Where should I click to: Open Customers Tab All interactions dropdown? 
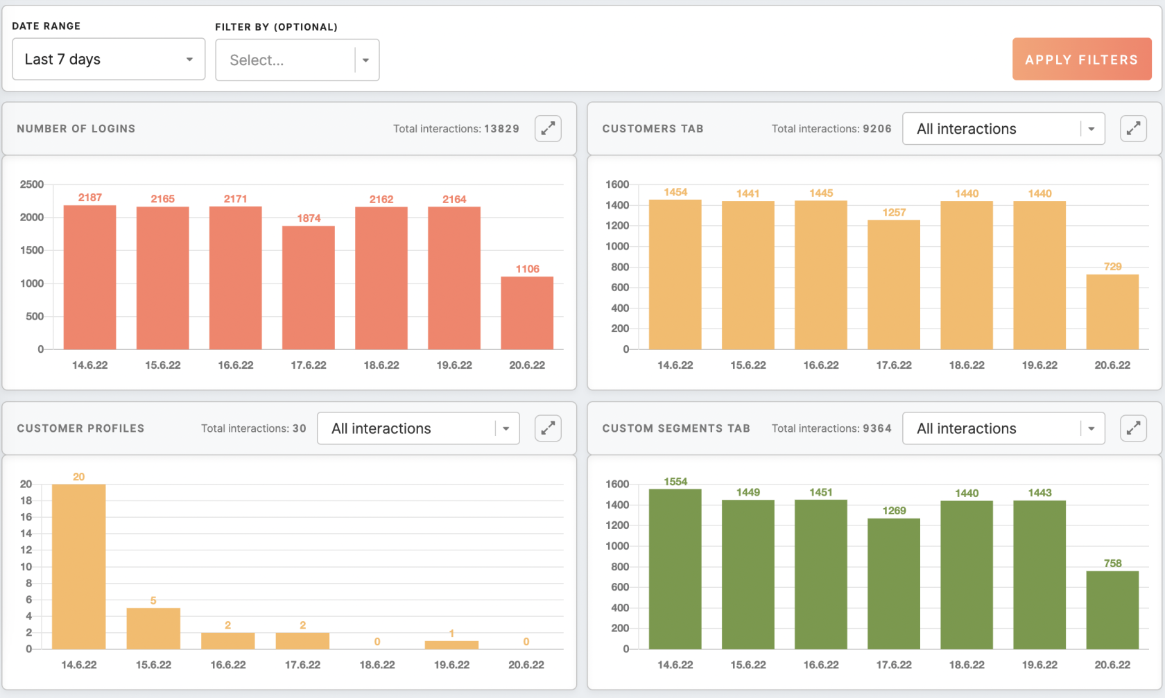tap(1003, 129)
